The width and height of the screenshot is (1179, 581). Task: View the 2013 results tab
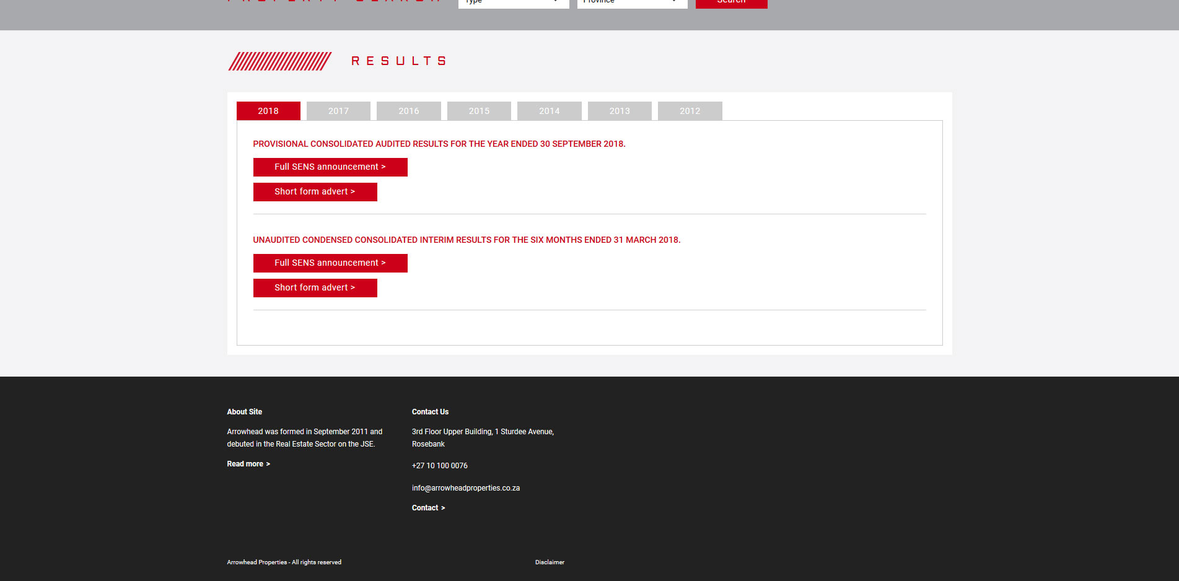[620, 111]
